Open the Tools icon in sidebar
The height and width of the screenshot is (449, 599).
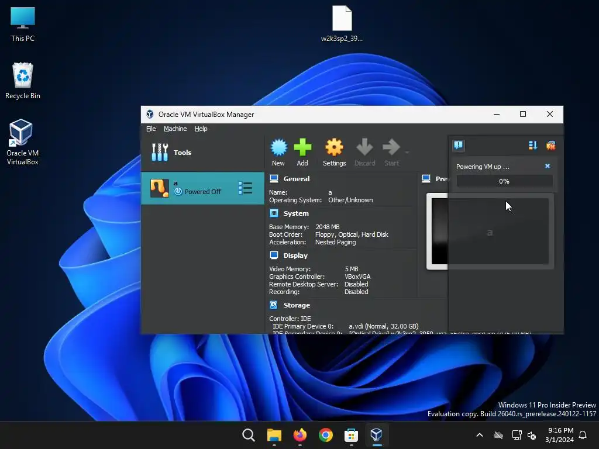click(x=160, y=153)
